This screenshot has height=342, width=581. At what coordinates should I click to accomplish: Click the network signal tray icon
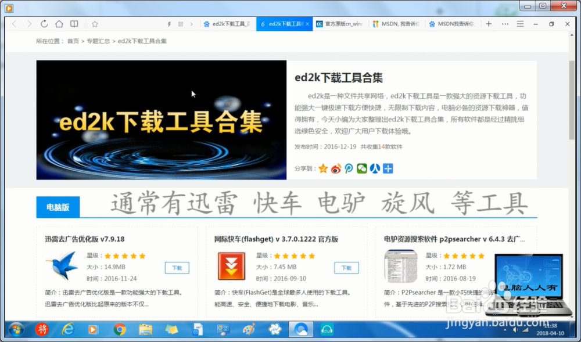pos(525,329)
